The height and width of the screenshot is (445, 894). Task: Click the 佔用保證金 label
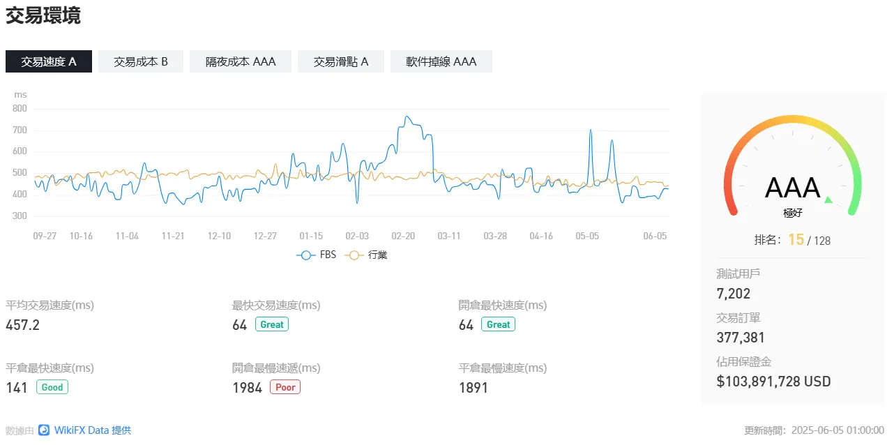(744, 361)
